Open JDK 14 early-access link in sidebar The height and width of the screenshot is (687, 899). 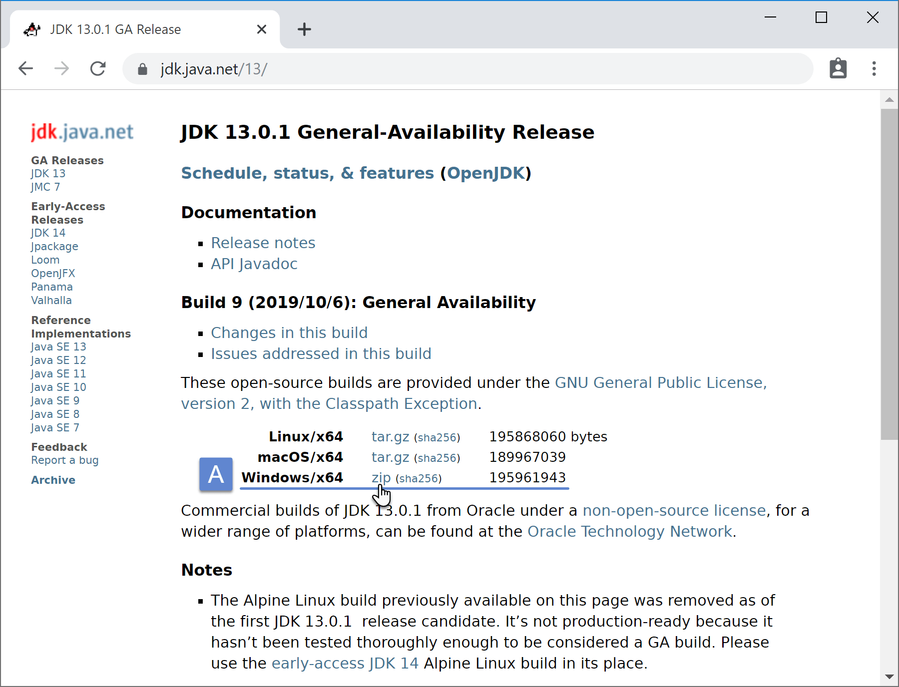coord(48,233)
